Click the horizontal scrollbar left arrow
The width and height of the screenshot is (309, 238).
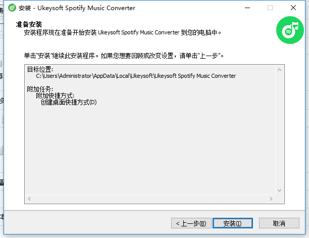(29, 200)
